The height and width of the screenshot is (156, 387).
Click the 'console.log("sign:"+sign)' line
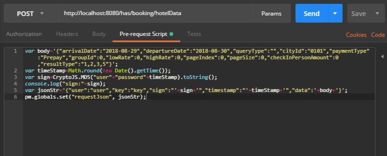click(x=65, y=84)
